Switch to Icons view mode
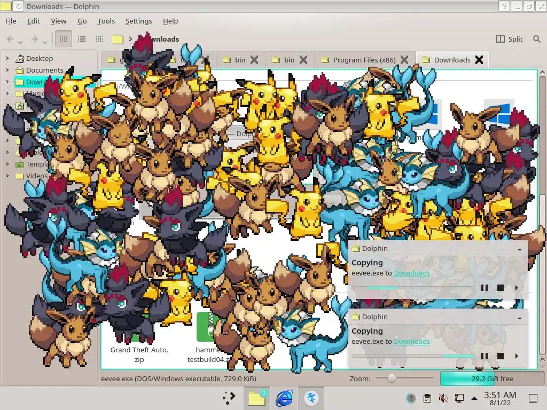547x410 pixels. tap(64, 39)
